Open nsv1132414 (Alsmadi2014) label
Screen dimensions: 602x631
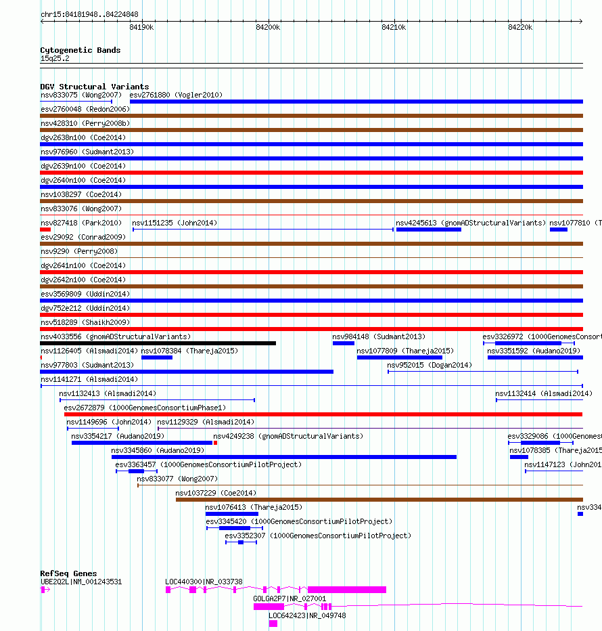point(544,393)
